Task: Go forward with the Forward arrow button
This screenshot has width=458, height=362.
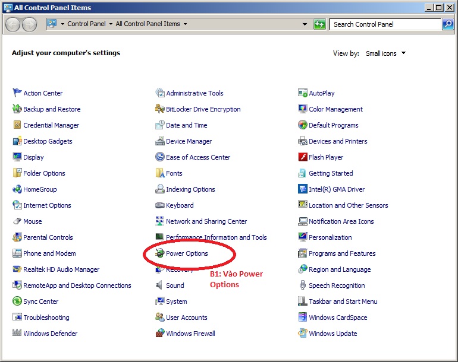Action: 30,24
